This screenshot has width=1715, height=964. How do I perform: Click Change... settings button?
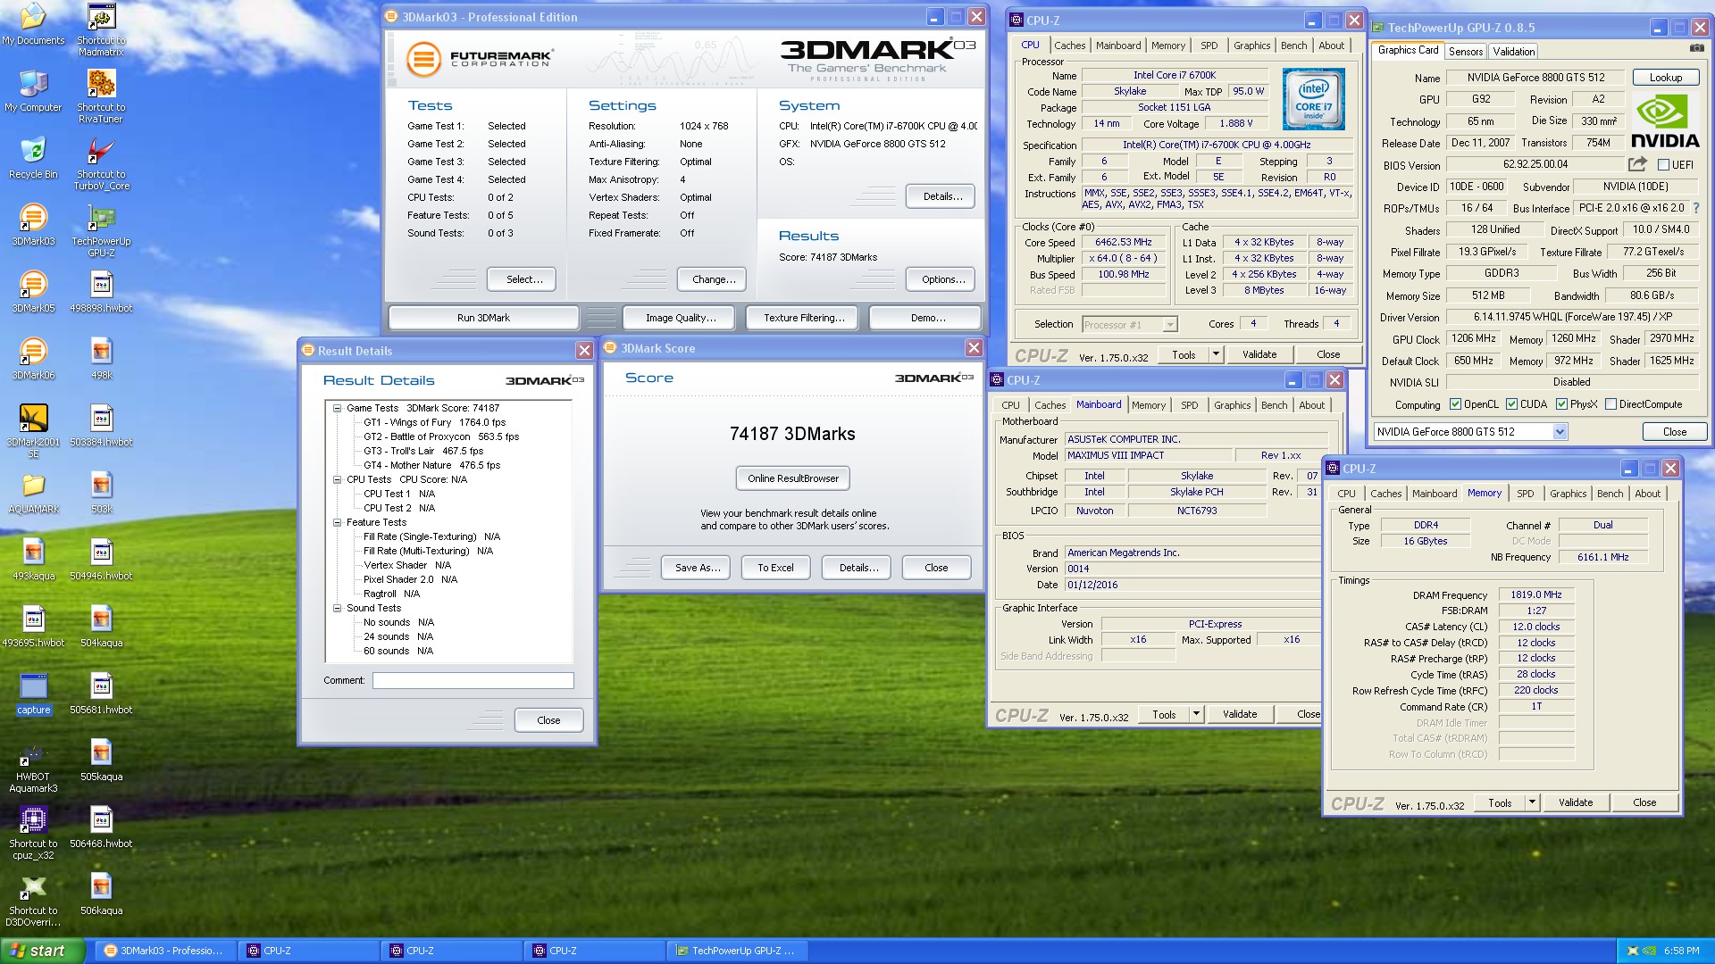tap(713, 279)
